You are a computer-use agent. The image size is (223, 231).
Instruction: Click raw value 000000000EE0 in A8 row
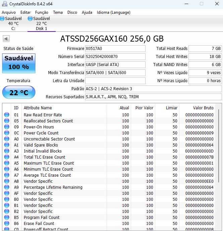[200, 181]
